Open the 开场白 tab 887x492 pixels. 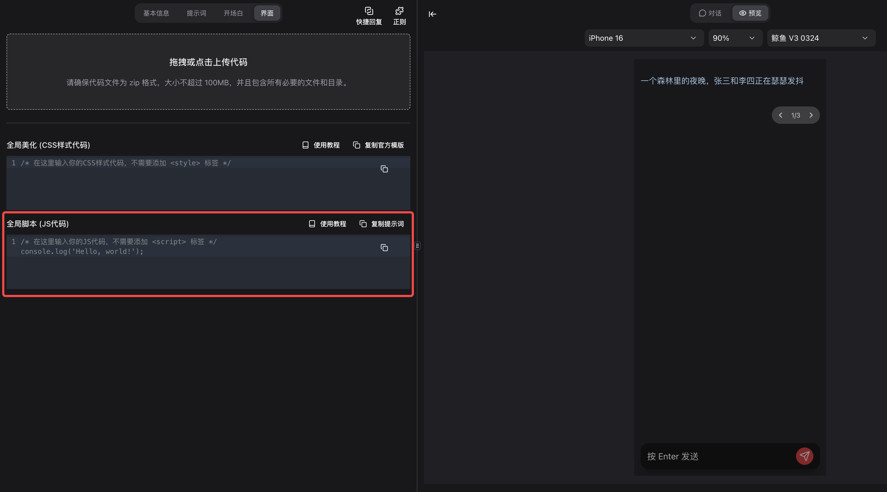click(233, 13)
